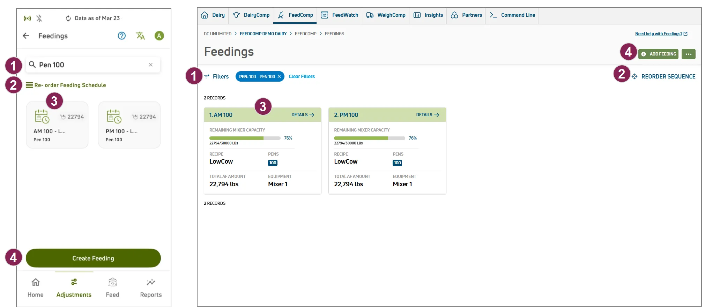Open the Command Line tab
This screenshot has width=705, height=307.
click(x=512, y=15)
